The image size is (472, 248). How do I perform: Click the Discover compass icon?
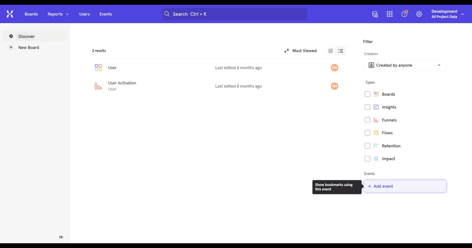coord(11,36)
